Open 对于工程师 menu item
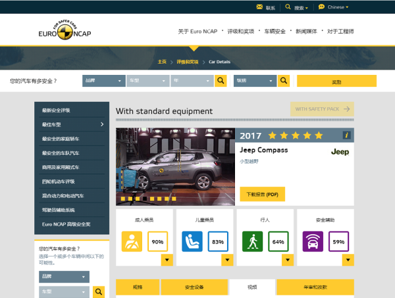 (x=340, y=32)
